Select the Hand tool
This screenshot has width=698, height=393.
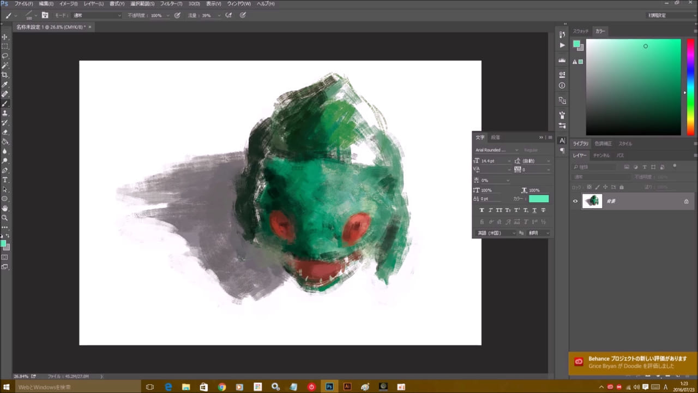(5, 209)
